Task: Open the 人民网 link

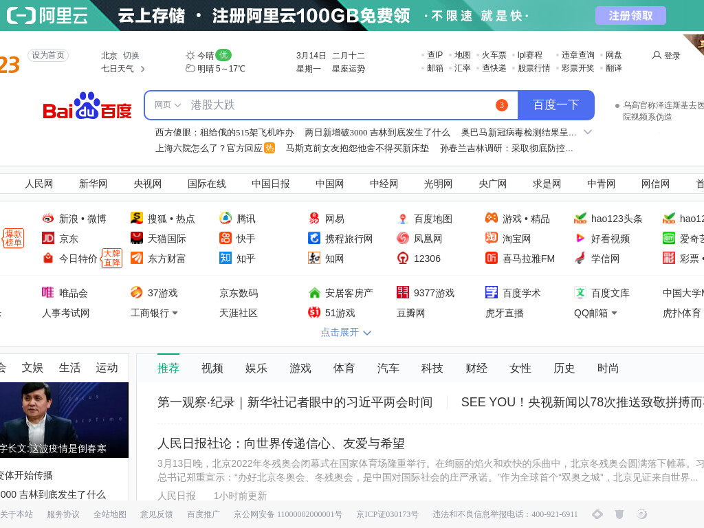Action: (x=38, y=184)
